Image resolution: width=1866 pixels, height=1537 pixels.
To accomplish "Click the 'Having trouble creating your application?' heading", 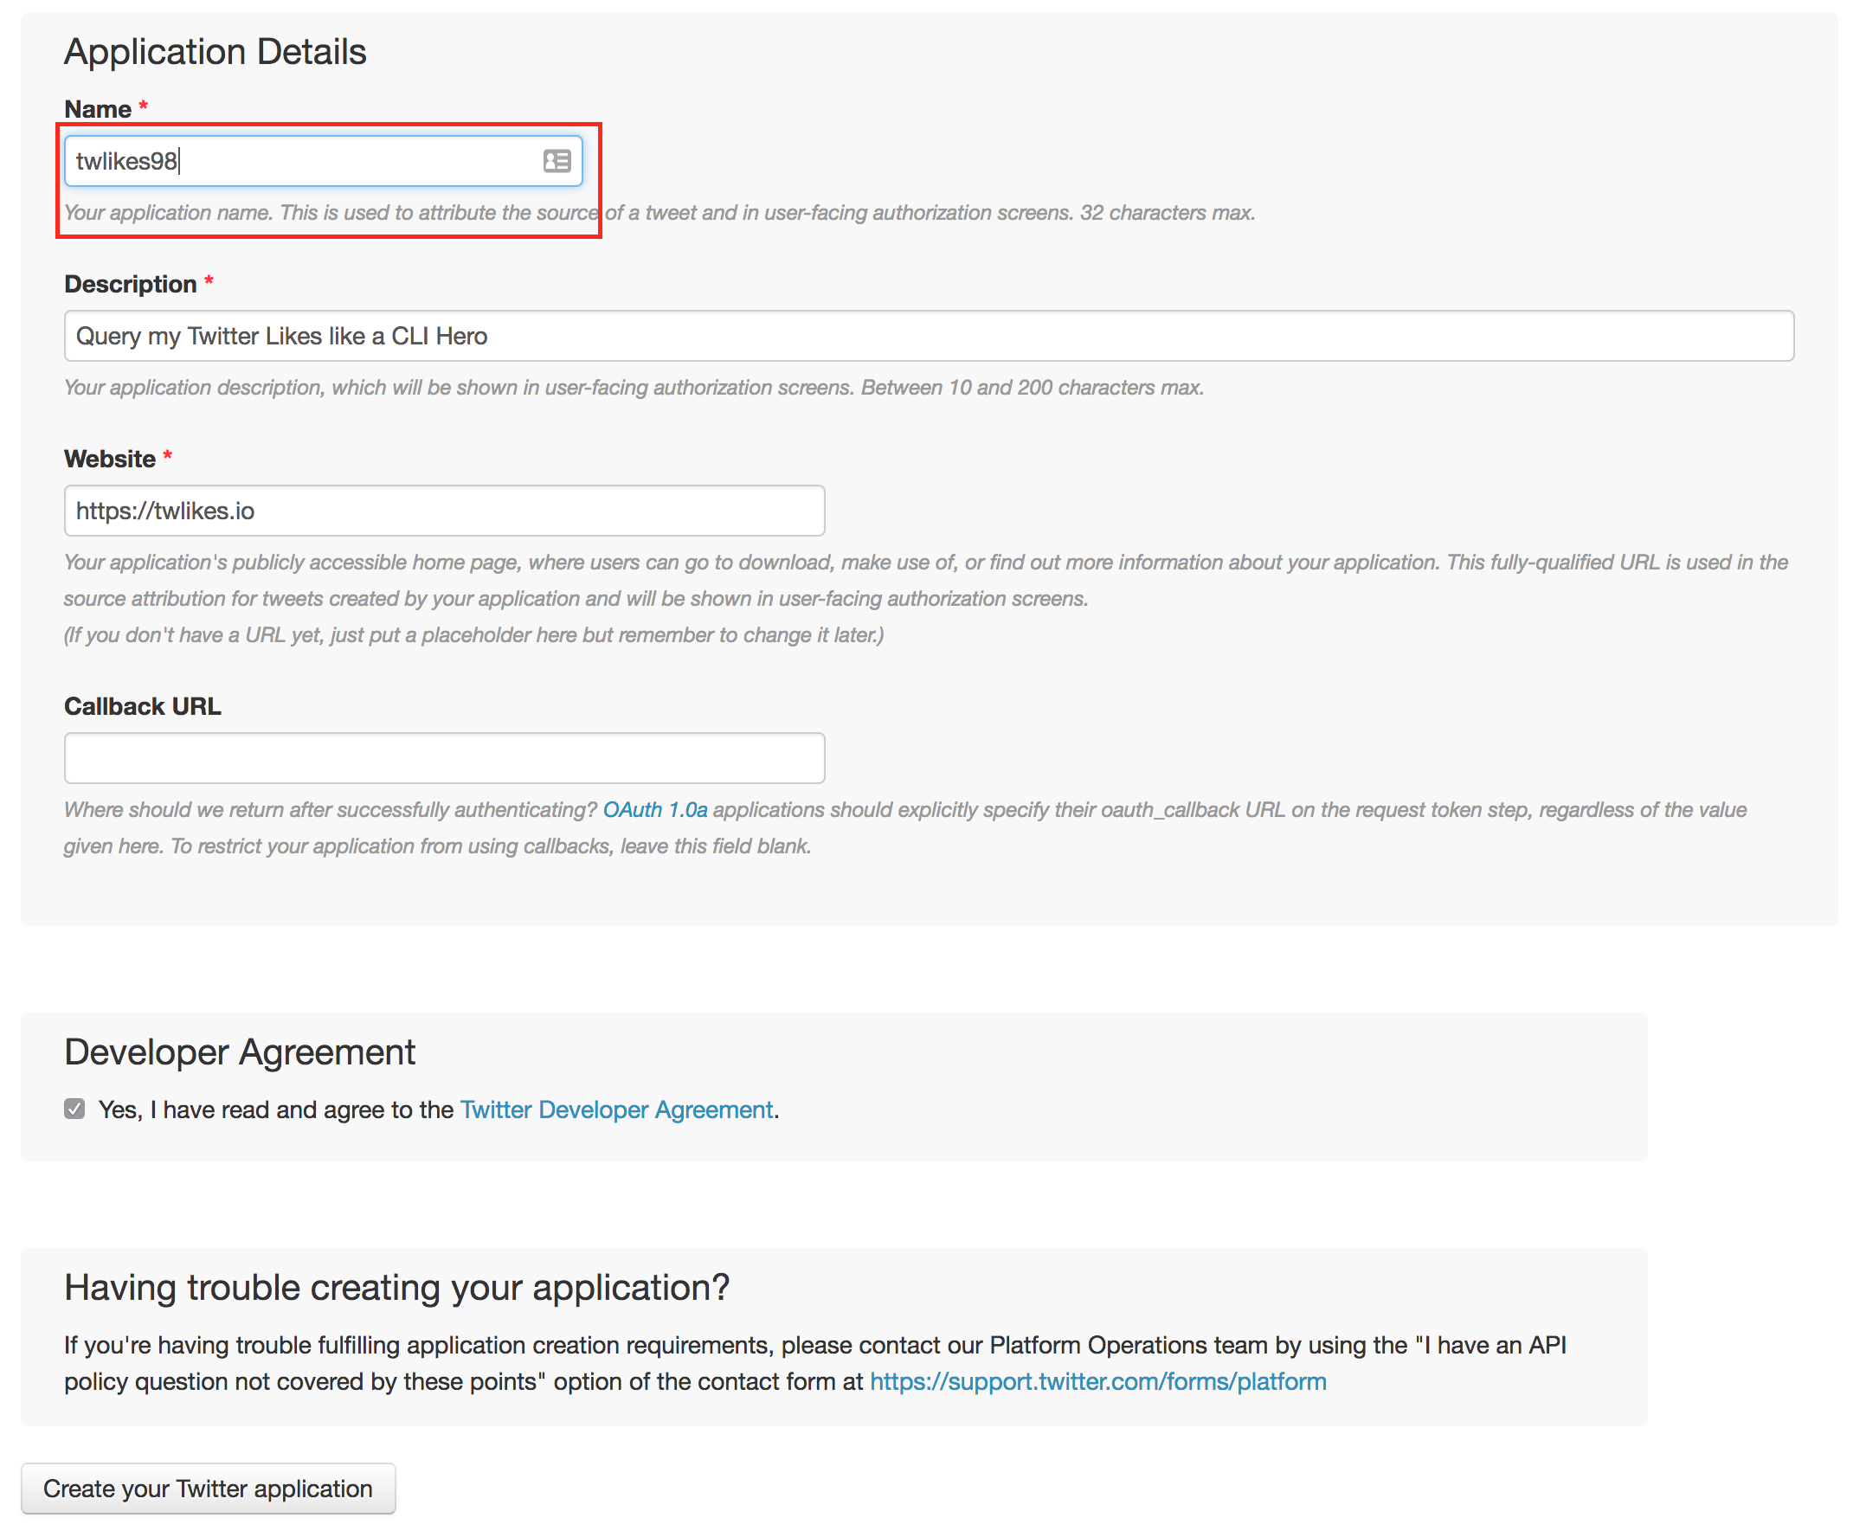I will coord(396,1288).
